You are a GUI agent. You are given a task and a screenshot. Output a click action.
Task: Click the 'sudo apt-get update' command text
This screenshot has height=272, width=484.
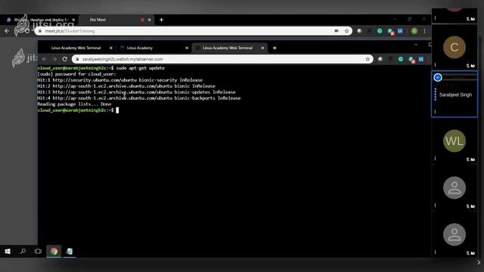tap(141, 68)
